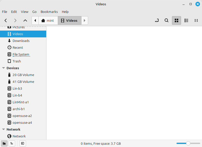Go back with the left arrow
Screen dimensions: 202x147
pyautogui.click(x=6, y=20)
